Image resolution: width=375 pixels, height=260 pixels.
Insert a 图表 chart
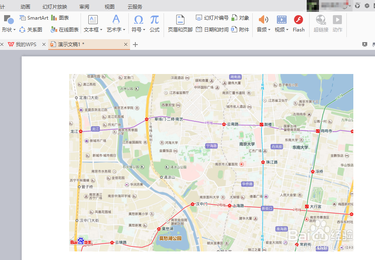[x=60, y=18]
